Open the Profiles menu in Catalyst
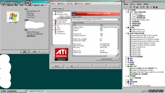Viewport: 165px width, 93px height. click(x=70, y=4)
